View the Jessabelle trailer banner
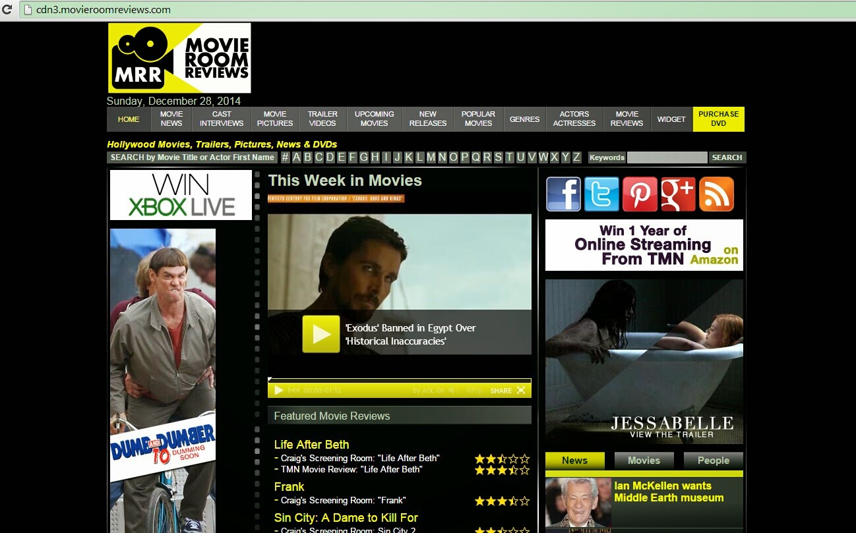Screen dimensions: 856x533 (644, 362)
